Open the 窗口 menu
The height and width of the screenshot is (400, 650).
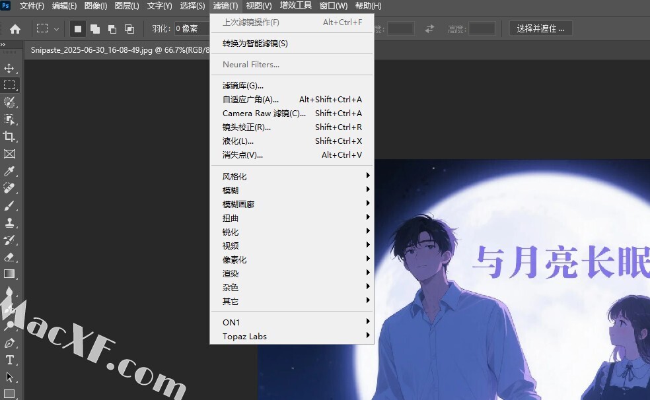click(x=334, y=6)
